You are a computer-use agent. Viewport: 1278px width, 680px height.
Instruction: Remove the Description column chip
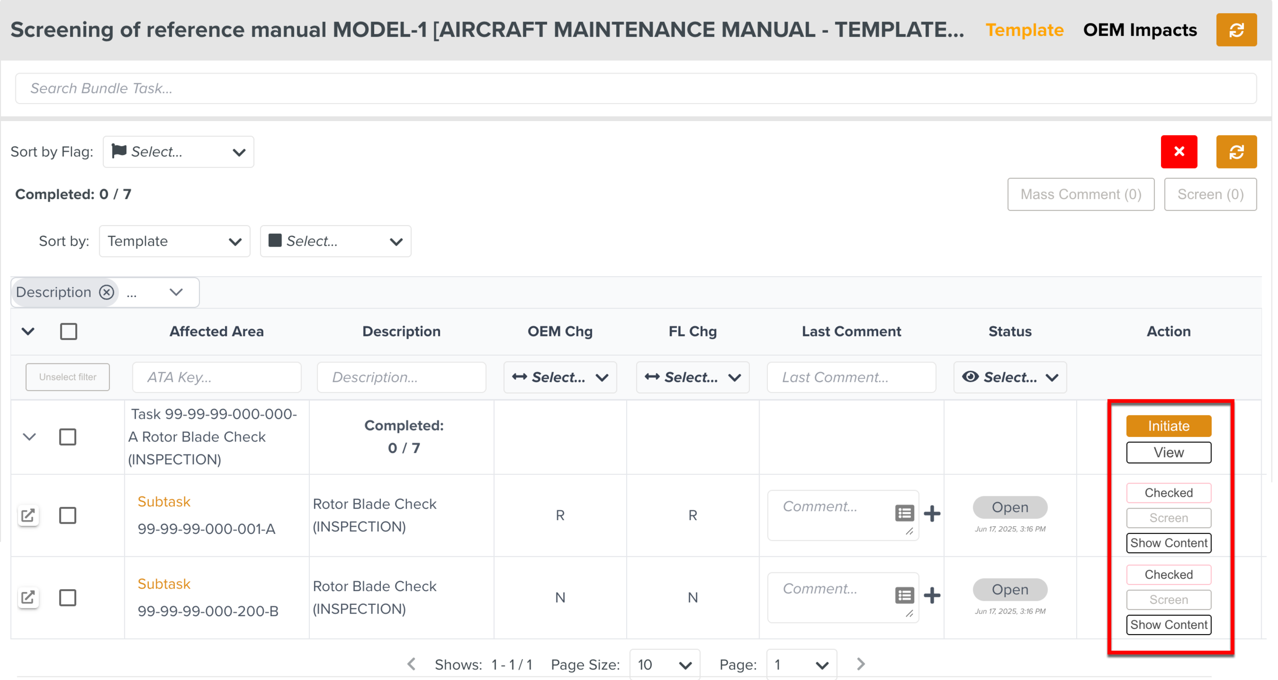(x=106, y=292)
